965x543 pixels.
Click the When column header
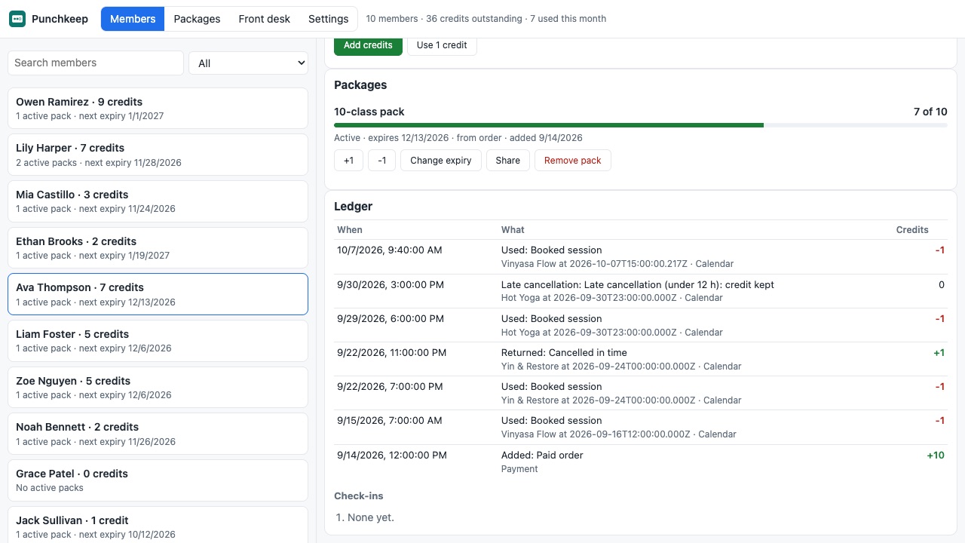350,230
